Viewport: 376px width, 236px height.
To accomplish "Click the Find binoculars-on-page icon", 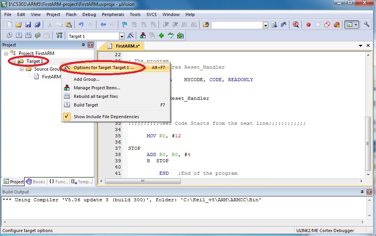I will pos(274,25).
